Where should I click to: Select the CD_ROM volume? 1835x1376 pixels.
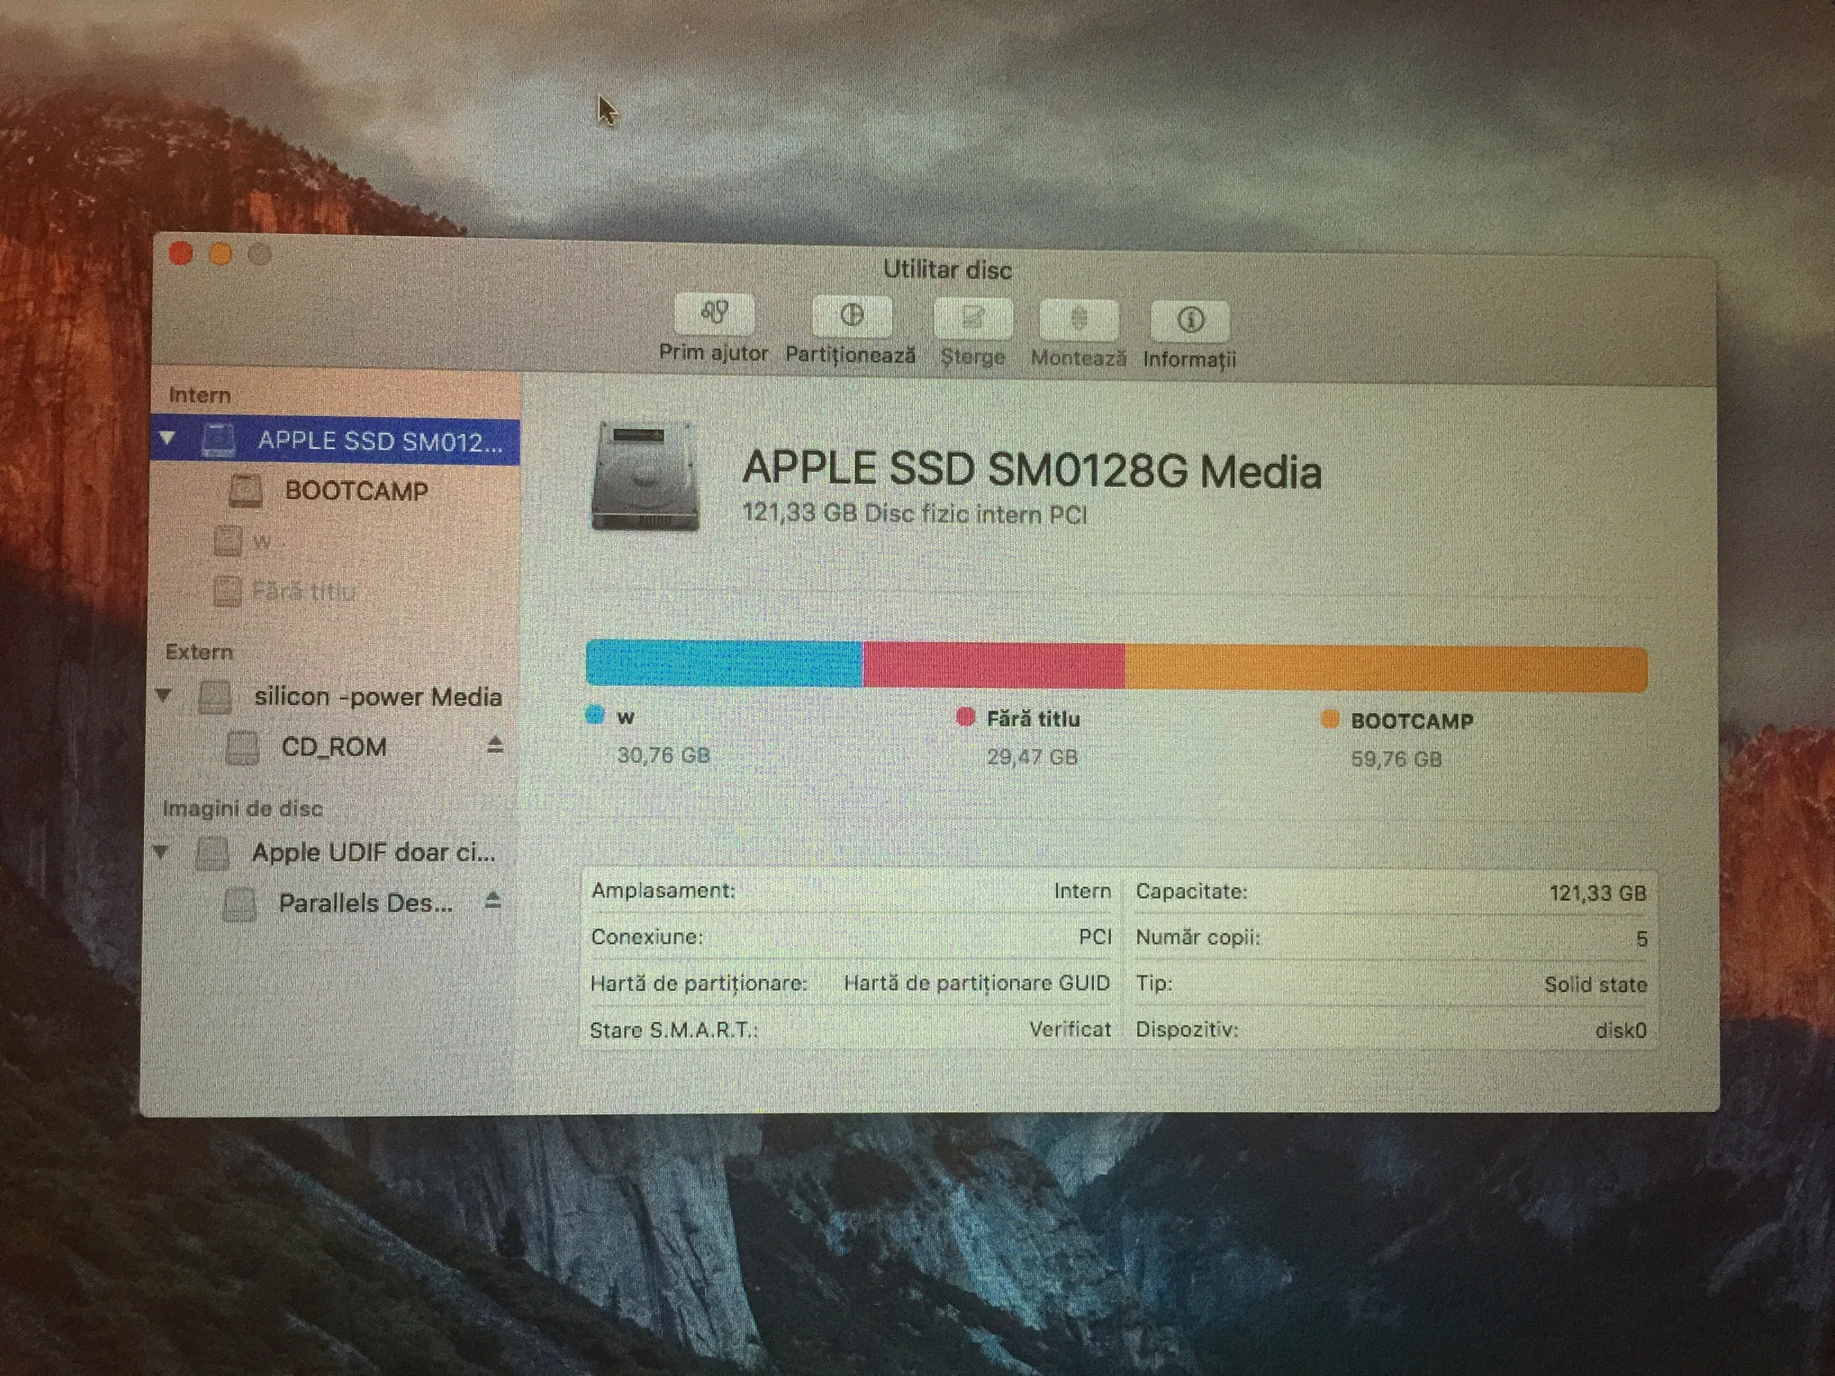(x=334, y=747)
